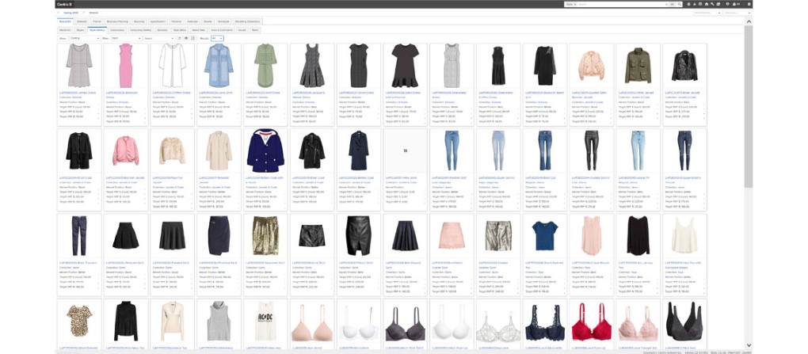Image resolution: width=808 pixels, height=354 pixels.
Task: Open the Samples sub-tab
Action: coord(162,30)
